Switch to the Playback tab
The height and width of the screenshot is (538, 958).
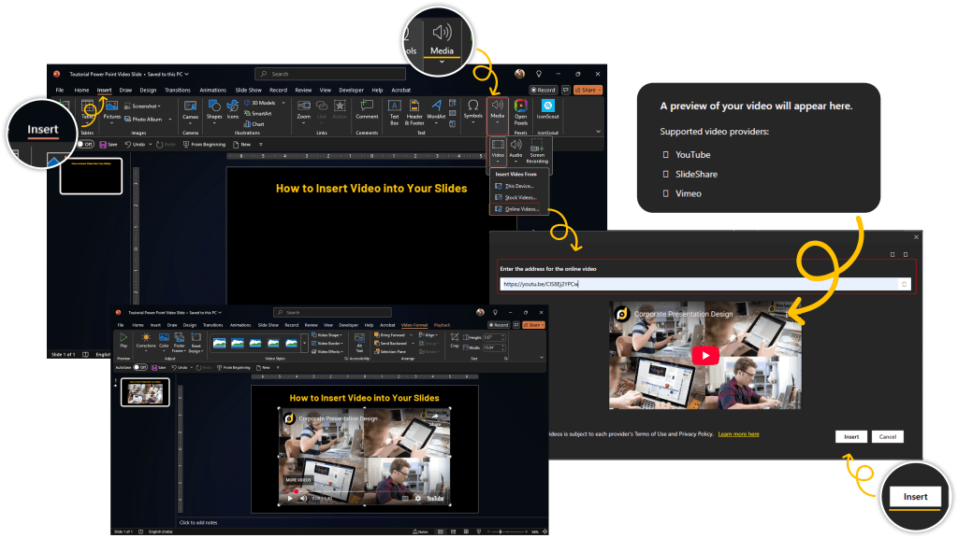click(442, 325)
